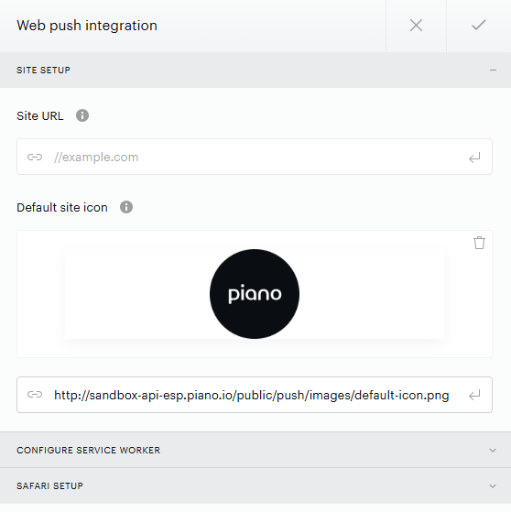Click the Default site icon label
Image resolution: width=511 pixels, height=512 pixels.
pos(62,207)
